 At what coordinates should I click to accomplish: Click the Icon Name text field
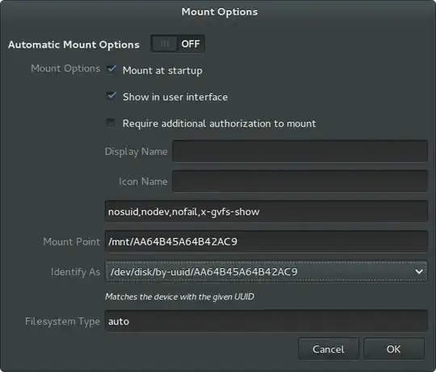point(300,181)
